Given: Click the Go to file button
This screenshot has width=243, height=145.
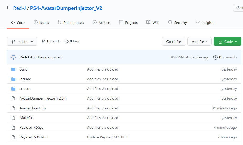Looking at the screenshot, I should [x=174, y=42].
